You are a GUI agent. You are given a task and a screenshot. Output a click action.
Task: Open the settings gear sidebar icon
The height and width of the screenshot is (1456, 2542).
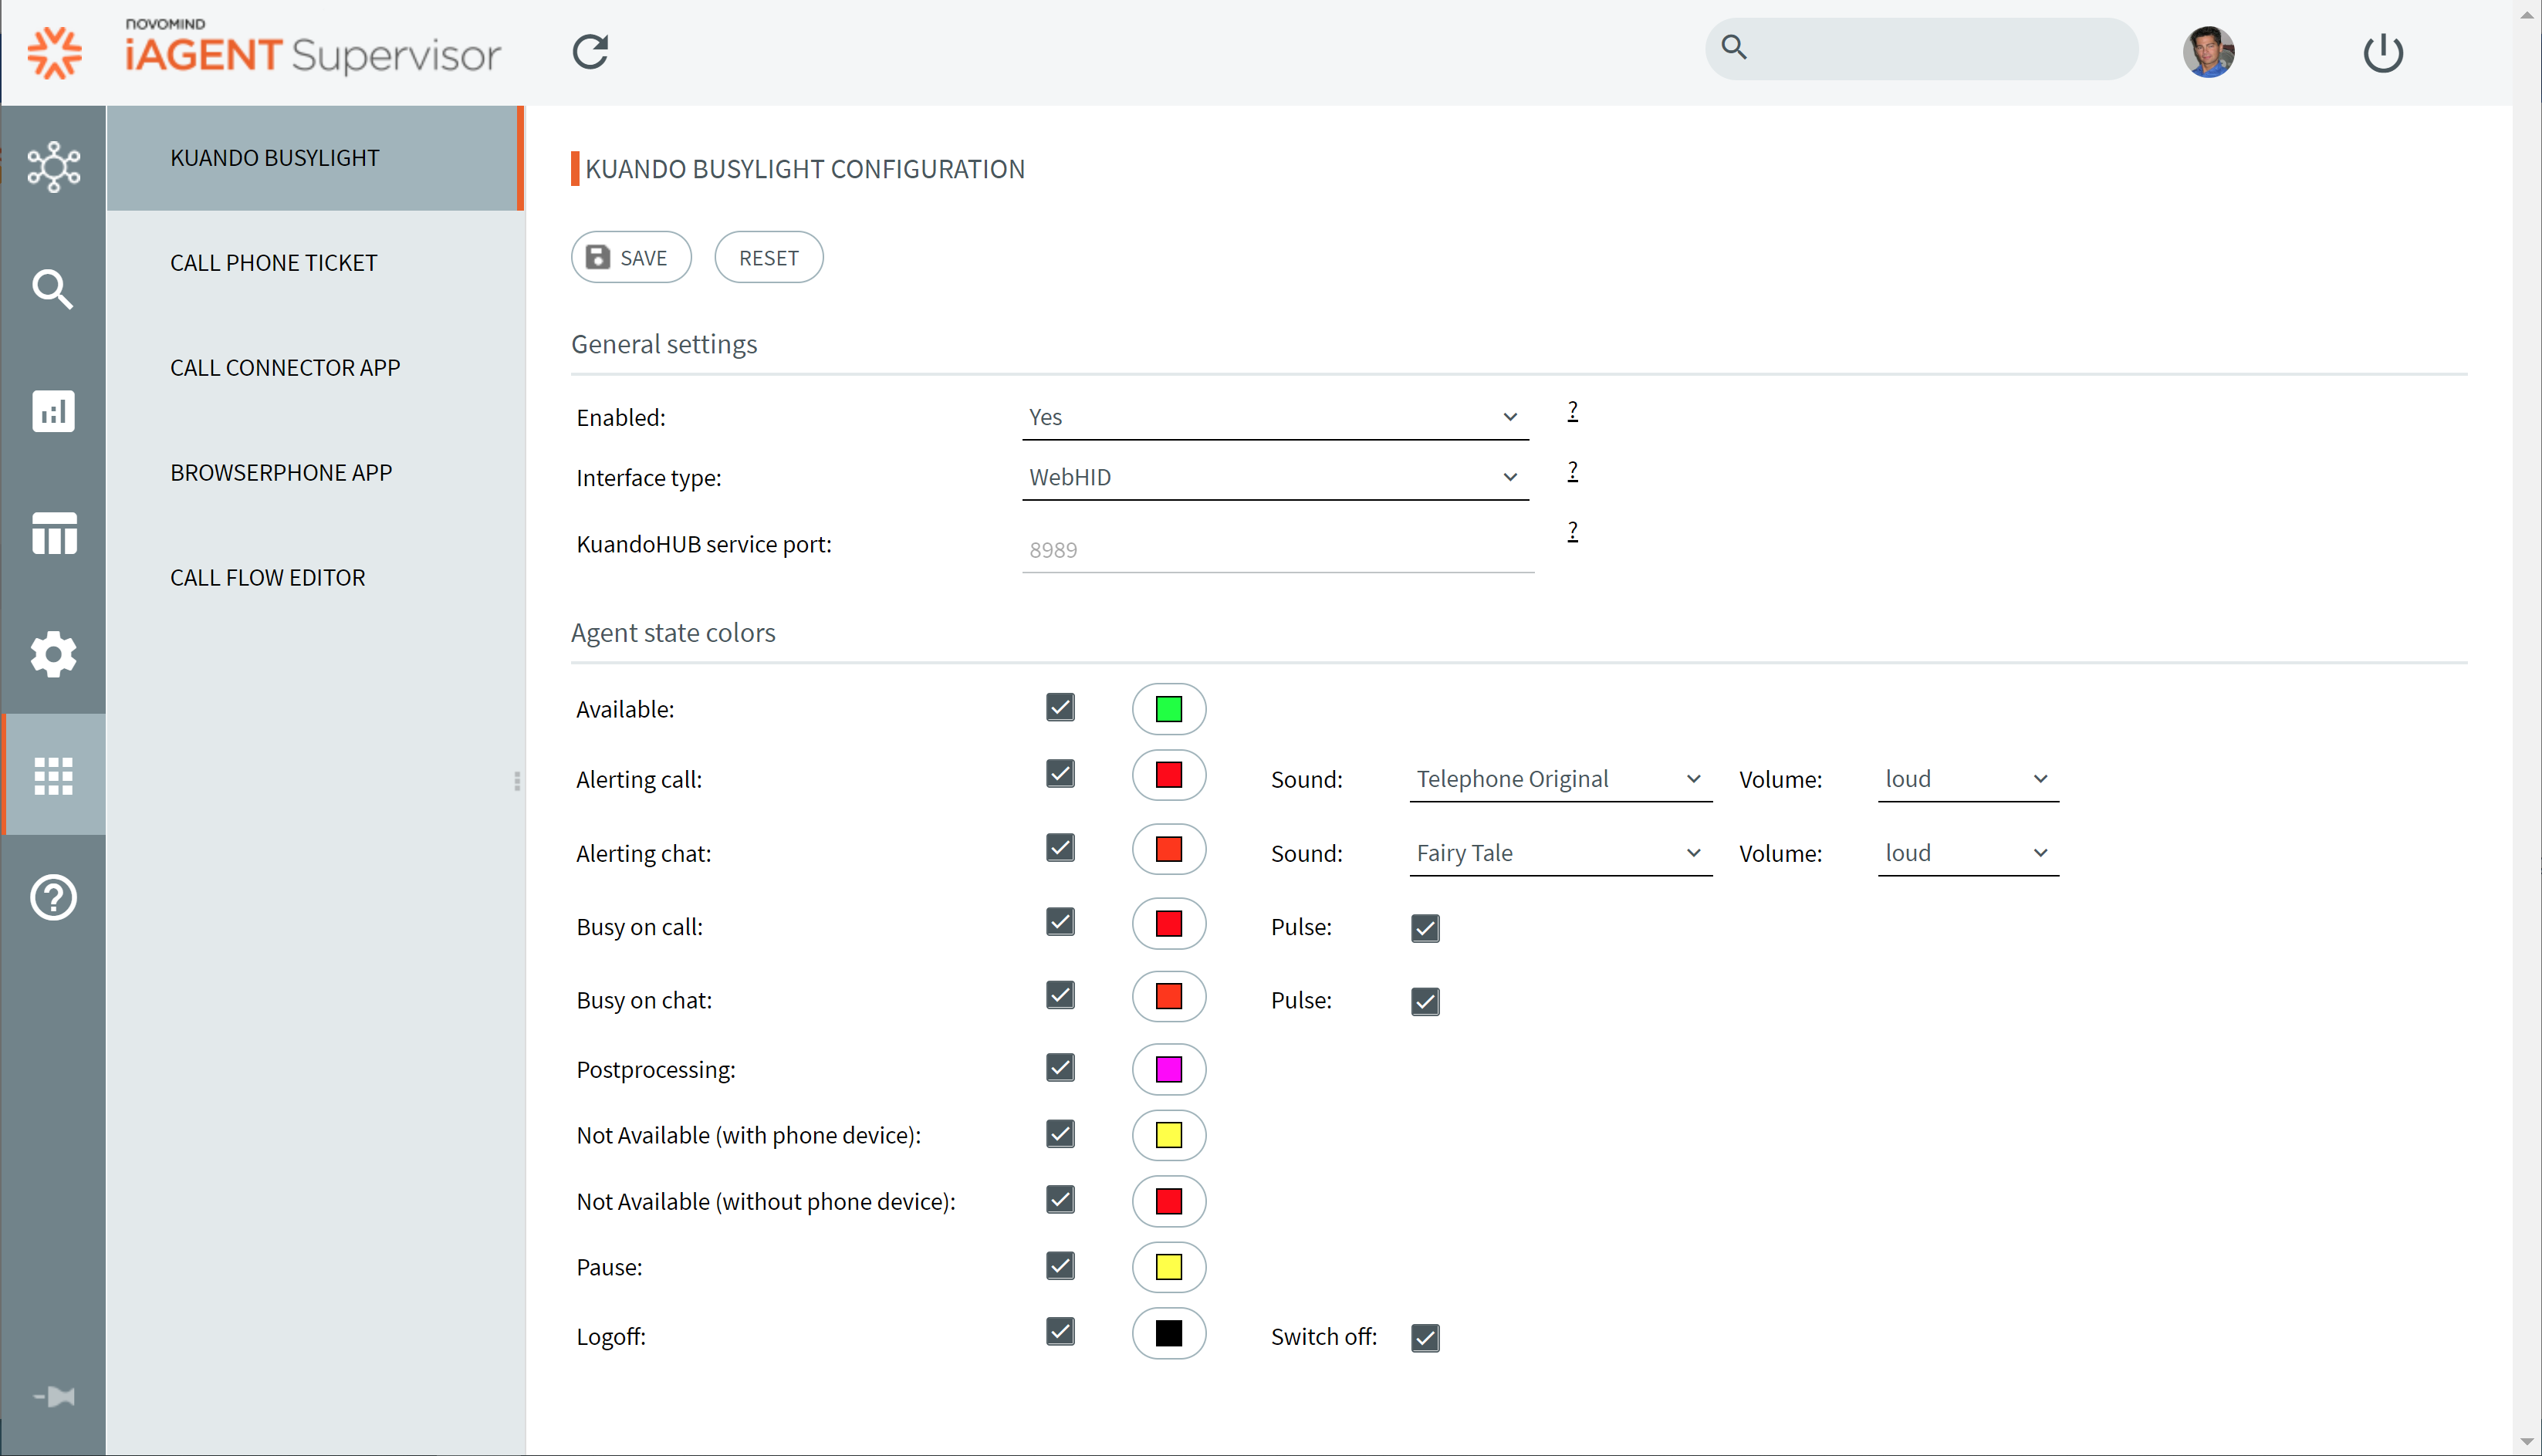point(53,654)
